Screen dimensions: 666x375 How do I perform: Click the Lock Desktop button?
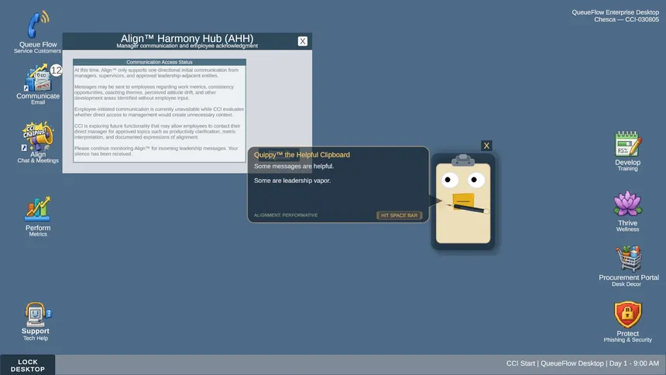28,365
